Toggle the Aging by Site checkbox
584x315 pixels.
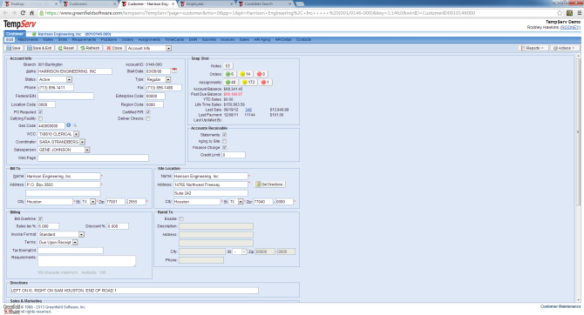pyautogui.click(x=224, y=141)
